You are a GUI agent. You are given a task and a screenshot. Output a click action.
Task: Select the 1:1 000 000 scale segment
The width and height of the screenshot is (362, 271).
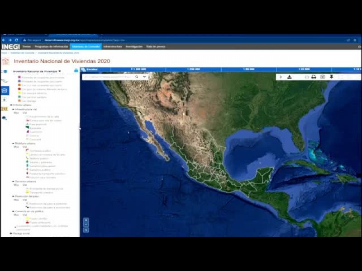pyautogui.click(x=138, y=69)
